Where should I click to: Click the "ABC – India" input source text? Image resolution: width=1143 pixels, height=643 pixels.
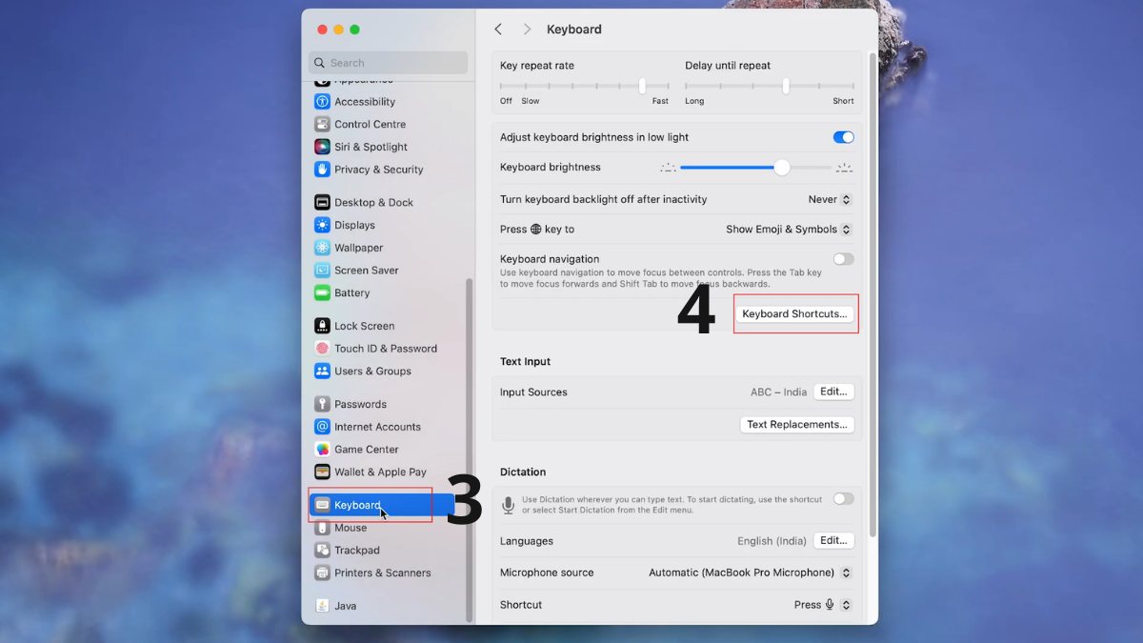point(778,392)
